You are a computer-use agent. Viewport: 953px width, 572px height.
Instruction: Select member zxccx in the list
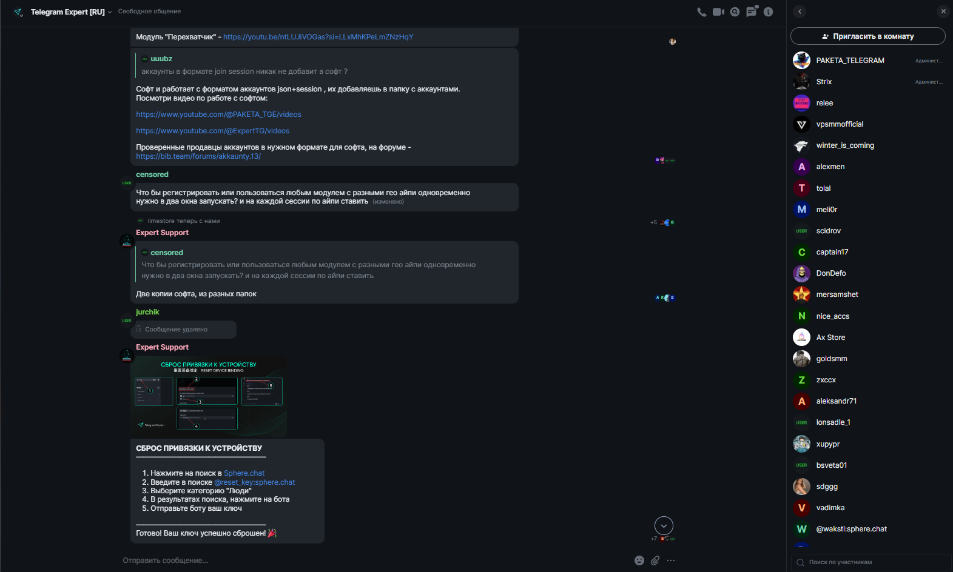tap(869, 380)
